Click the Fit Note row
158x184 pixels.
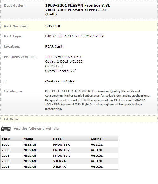(79, 119)
